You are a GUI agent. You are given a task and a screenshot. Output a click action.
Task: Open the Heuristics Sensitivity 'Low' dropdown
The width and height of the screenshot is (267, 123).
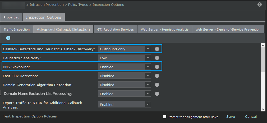(125, 58)
